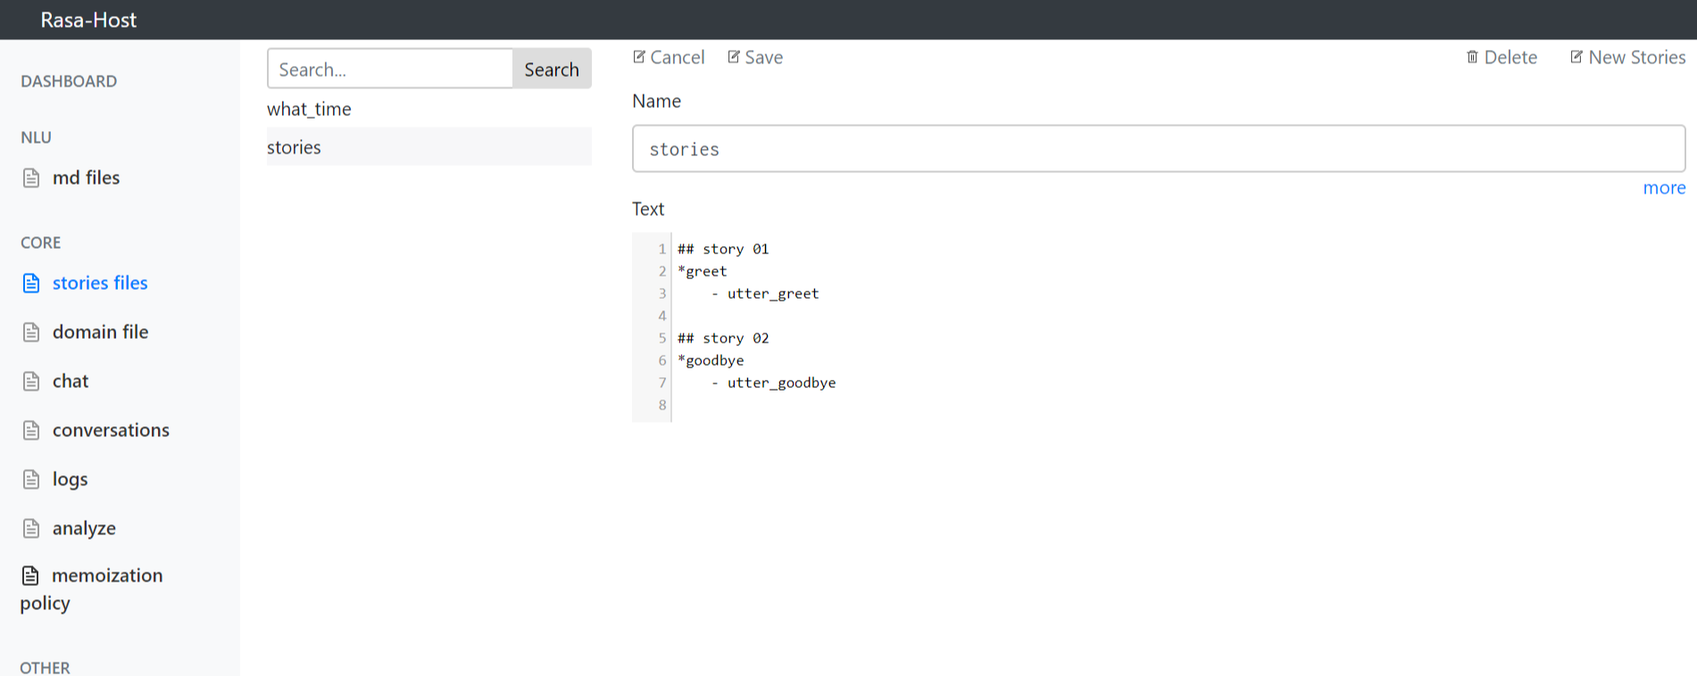Open the stories files page

(x=100, y=283)
